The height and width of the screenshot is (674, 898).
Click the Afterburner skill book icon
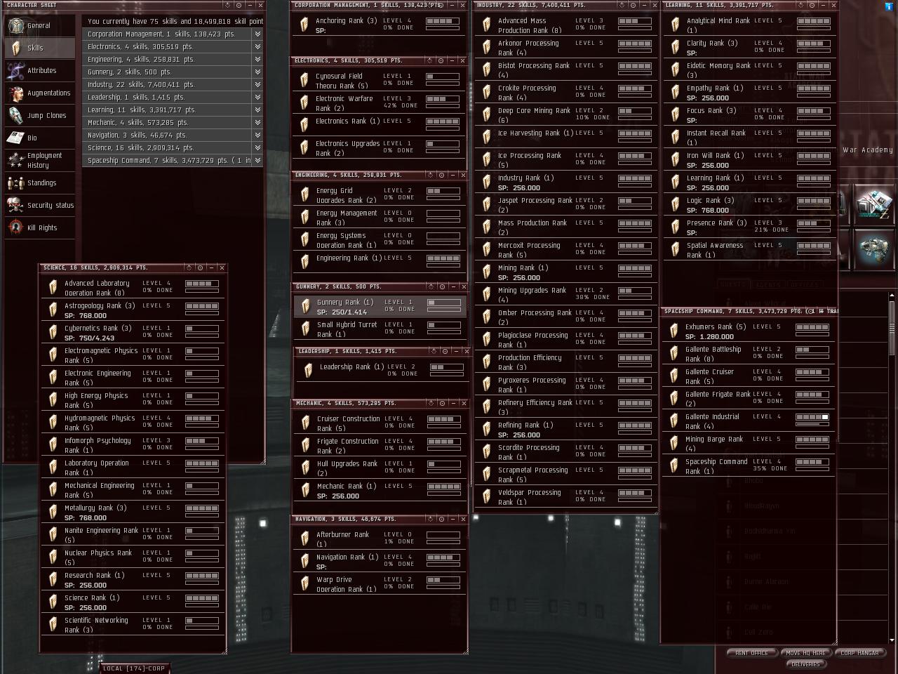(x=304, y=538)
